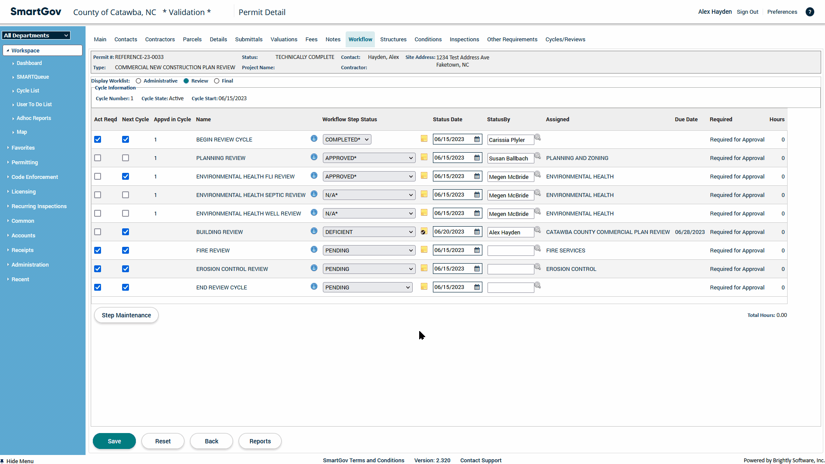Click the info icon for Planning Review

coord(314,157)
